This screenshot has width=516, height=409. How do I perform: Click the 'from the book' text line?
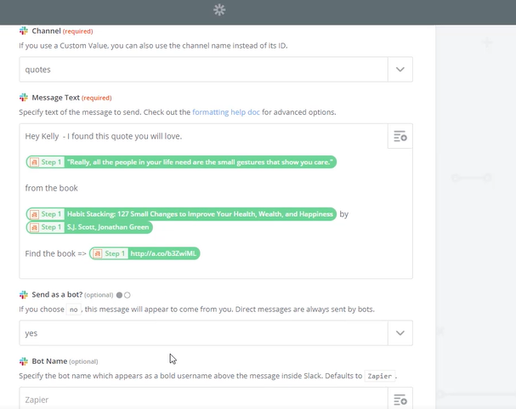[x=51, y=188]
